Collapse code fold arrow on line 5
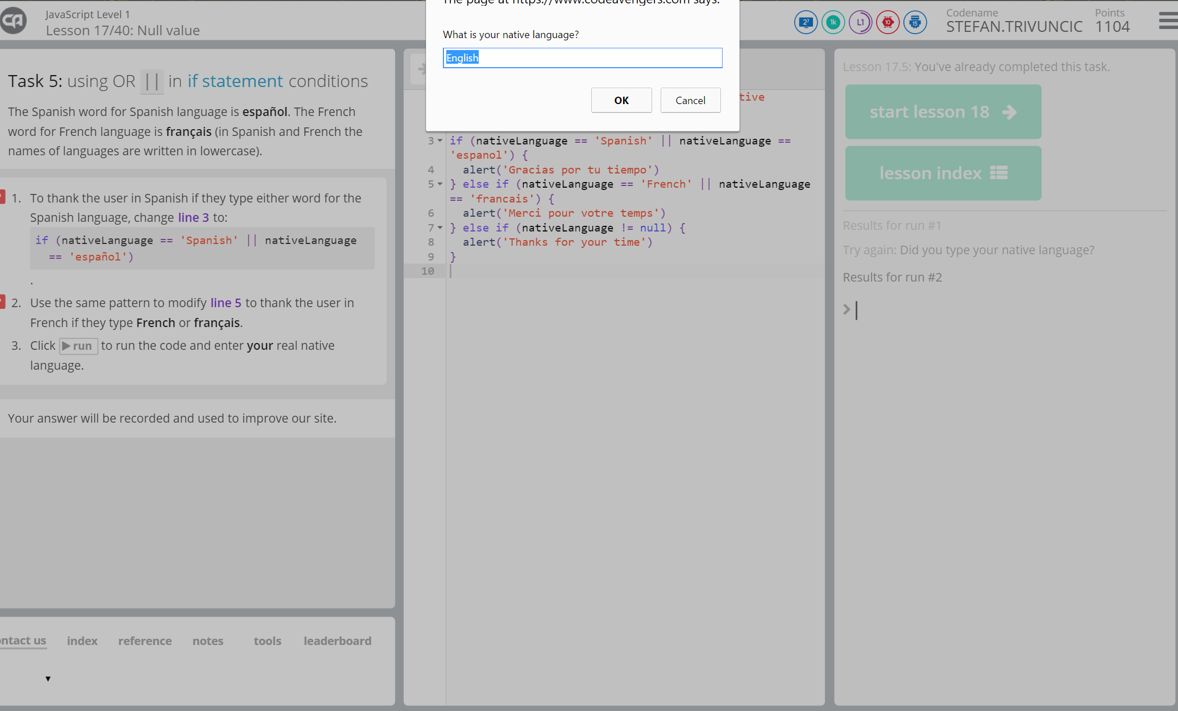Image resolution: width=1178 pixels, height=711 pixels. pyautogui.click(x=440, y=184)
